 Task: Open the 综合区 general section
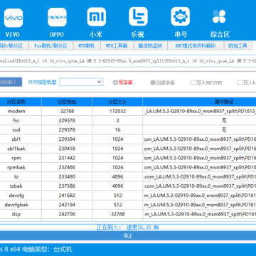click(x=220, y=23)
